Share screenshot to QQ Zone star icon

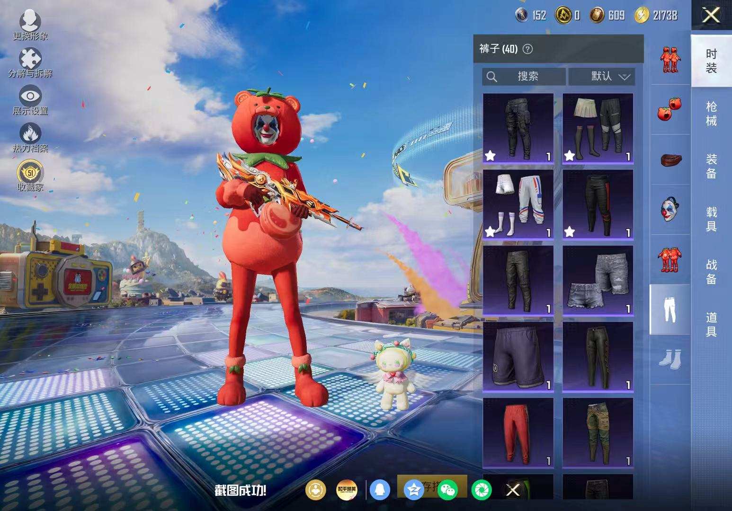coord(414,490)
